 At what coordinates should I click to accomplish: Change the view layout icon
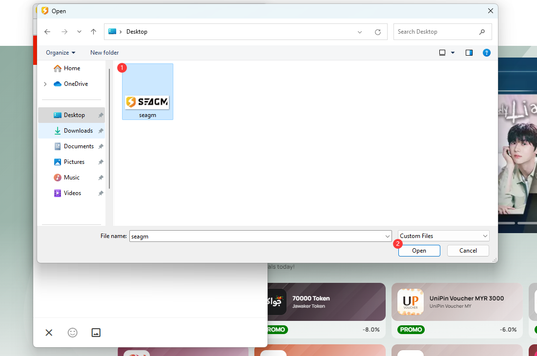(442, 53)
